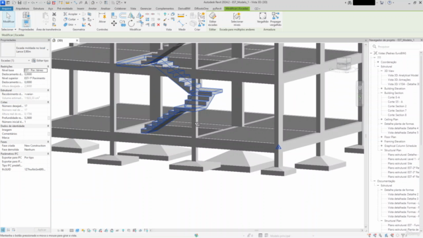
Task: Click the Profundidade value 0,2600 field
Action: [x=35, y=118]
